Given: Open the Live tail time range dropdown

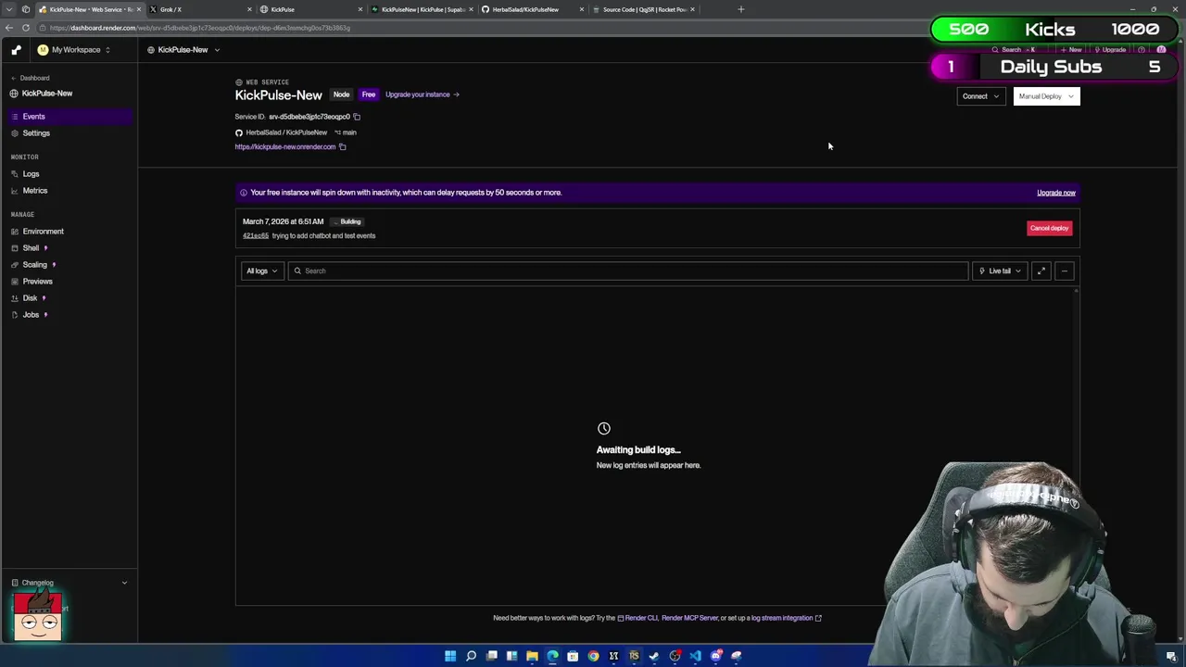Looking at the screenshot, I should click(1000, 271).
